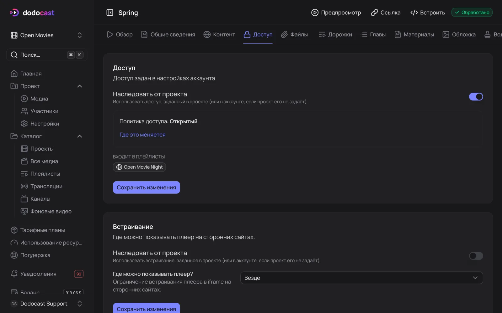The width and height of the screenshot is (502, 313).
Task: Click the Поддержка lifebuoy icon
Action: [14, 255]
